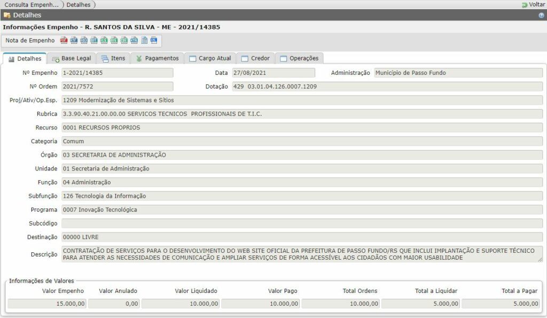The height and width of the screenshot is (318, 547).
Task: Click the Descrição text area
Action: (302, 254)
